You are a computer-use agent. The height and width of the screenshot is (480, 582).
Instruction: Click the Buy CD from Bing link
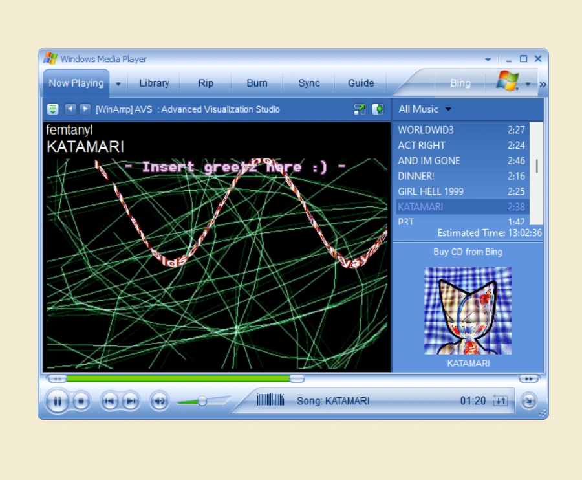(x=468, y=252)
